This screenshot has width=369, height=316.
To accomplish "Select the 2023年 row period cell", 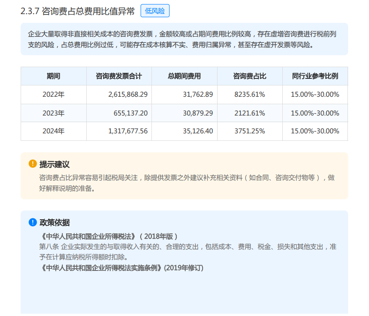I will click(x=53, y=113).
